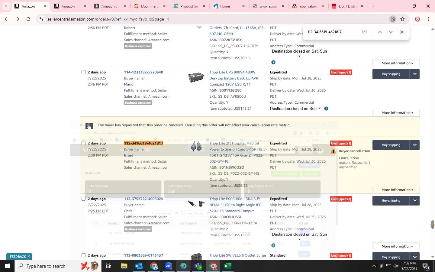View site information for sellercentral.amazon.com
Screen dimensions: 435x272
41,19
